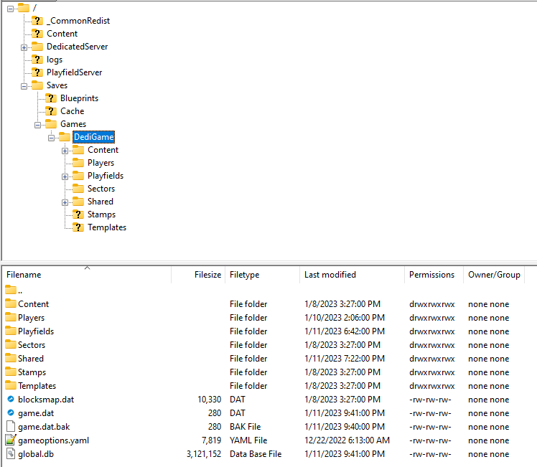
Task: Sort file list by Permissions column
Action: [434, 275]
